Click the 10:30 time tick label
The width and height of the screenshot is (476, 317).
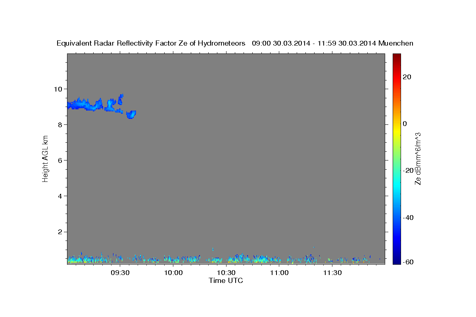click(226, 273)
